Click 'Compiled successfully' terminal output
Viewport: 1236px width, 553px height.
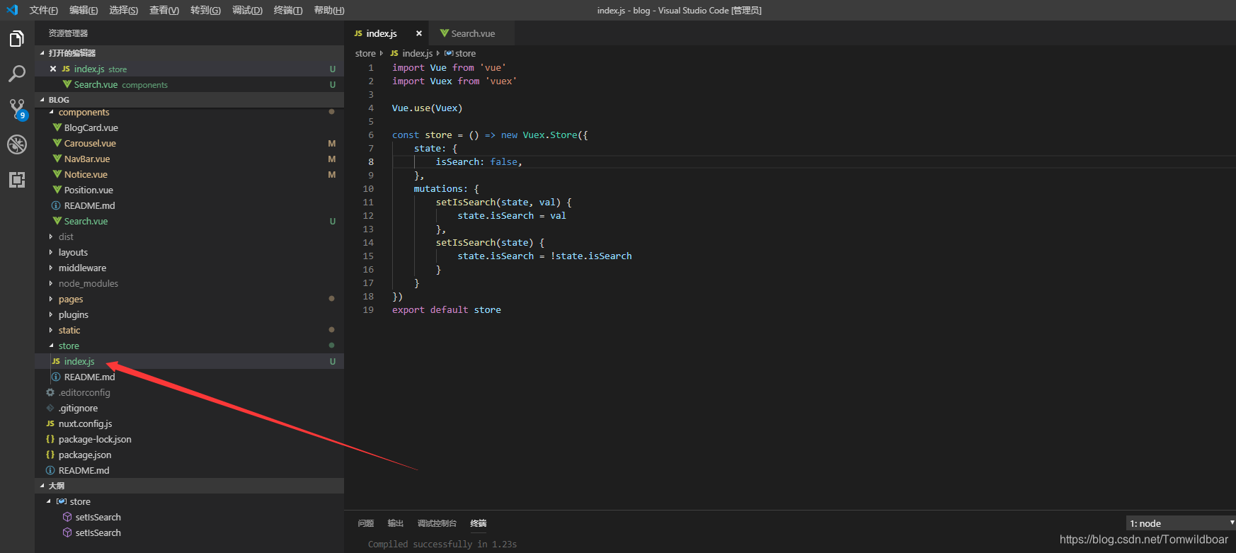(442, 545)
